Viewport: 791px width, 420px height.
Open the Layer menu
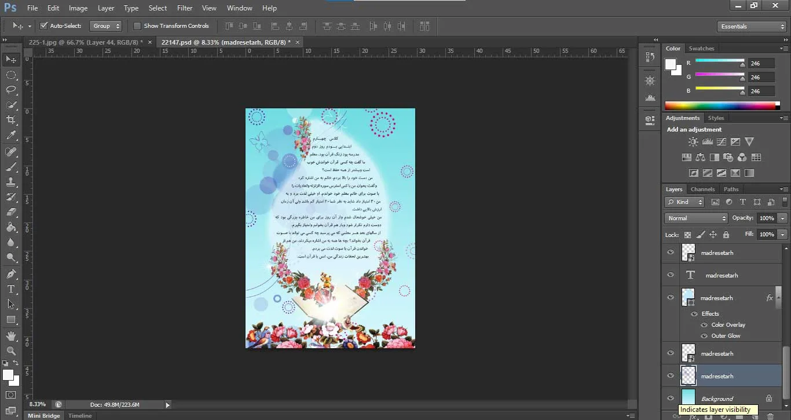tap(106, 8)
